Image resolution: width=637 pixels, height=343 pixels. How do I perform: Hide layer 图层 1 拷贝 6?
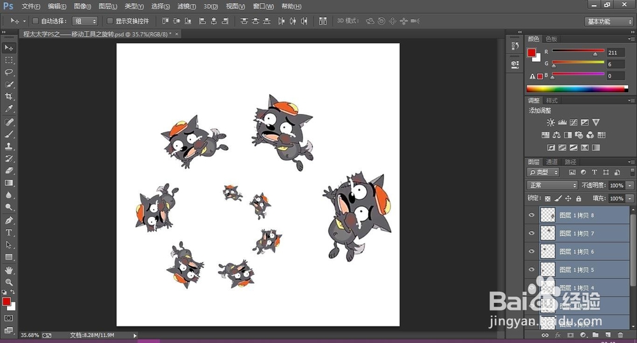pyautogui.click(x=531, y=251)
